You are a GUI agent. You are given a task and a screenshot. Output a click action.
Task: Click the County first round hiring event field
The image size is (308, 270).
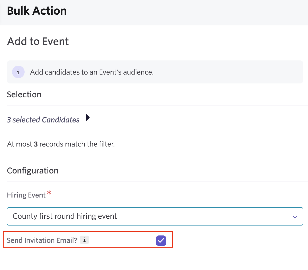pos(155,216)
